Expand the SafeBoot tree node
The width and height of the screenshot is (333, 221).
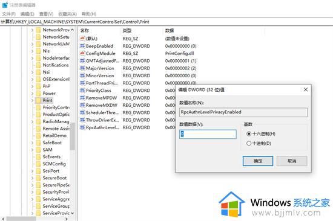(32, 143)
